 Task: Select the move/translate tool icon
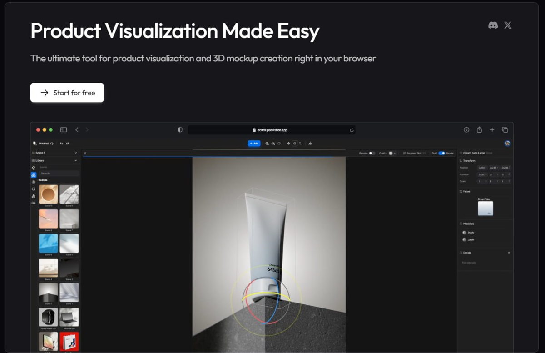(x=288, y=143)
